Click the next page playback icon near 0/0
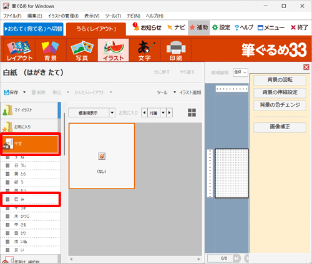Viewport: 312px width, 264px height. pyautogui.click(x=236, y=258)
